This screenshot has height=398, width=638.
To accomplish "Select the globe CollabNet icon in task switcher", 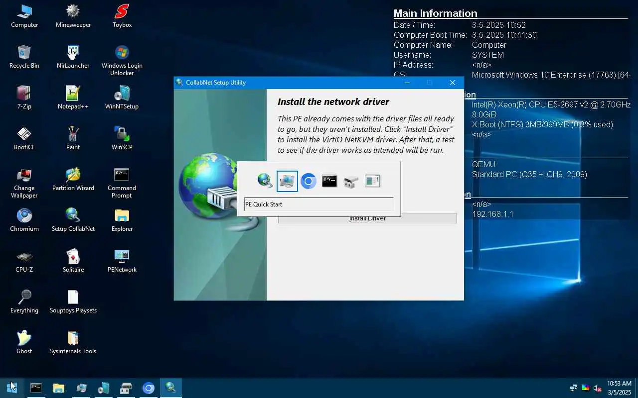I will tap(265, 181).
